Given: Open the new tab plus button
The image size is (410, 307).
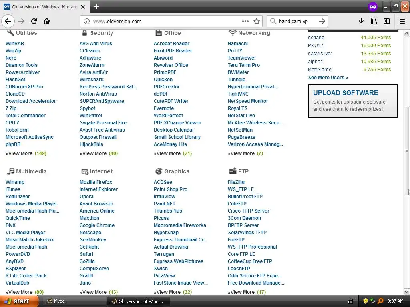Looking at the screenshot, I should tap(96, 6).
